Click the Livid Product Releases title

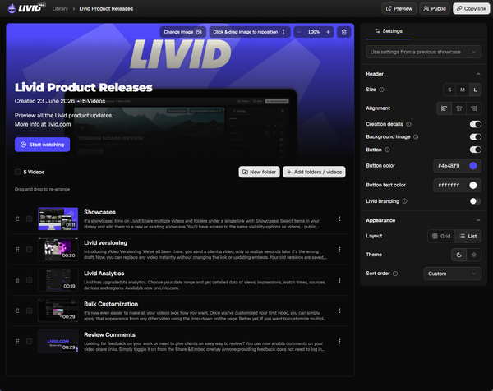pos(84,87)
